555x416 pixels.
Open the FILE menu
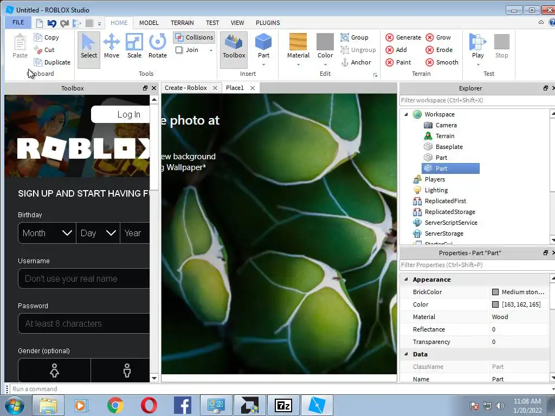click(18, 22)
